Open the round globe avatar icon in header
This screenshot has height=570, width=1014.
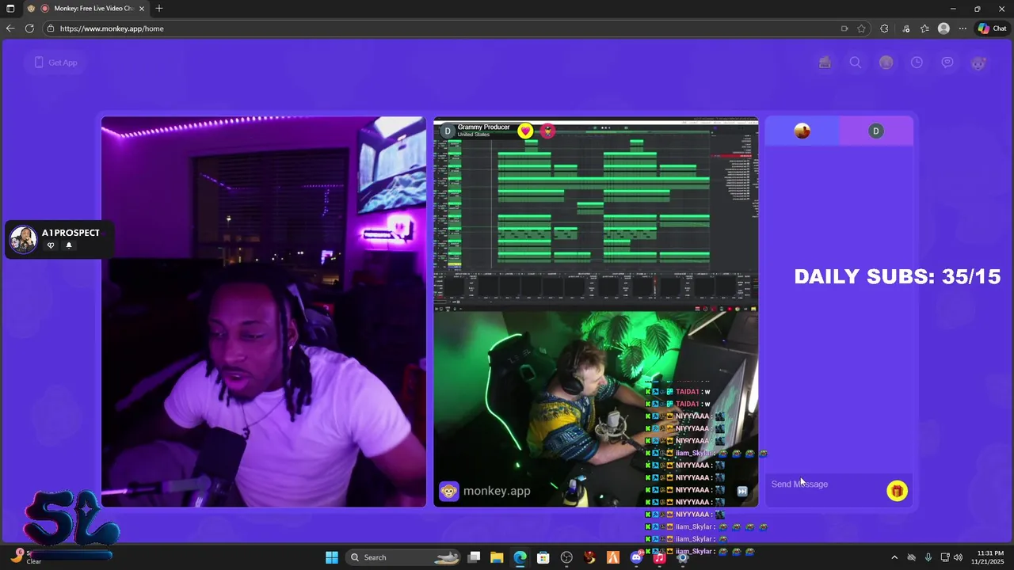[886, 63]
